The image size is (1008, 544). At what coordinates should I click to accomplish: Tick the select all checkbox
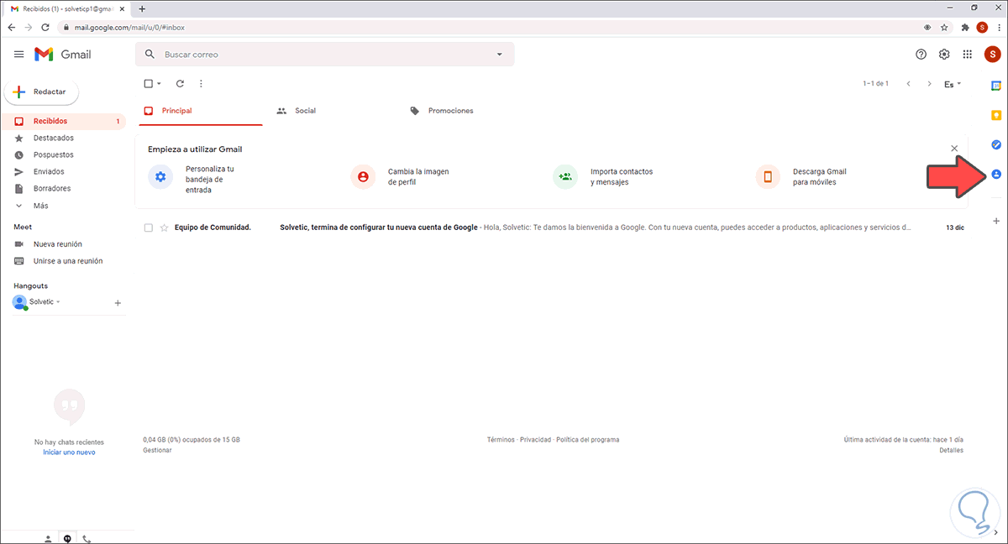click(148, 84)
